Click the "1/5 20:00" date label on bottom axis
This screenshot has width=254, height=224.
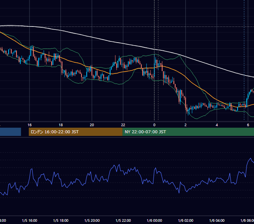(x=92, y=220)
